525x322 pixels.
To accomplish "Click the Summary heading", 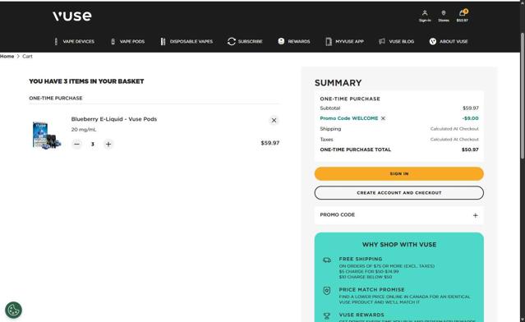I will coord(338,83).
